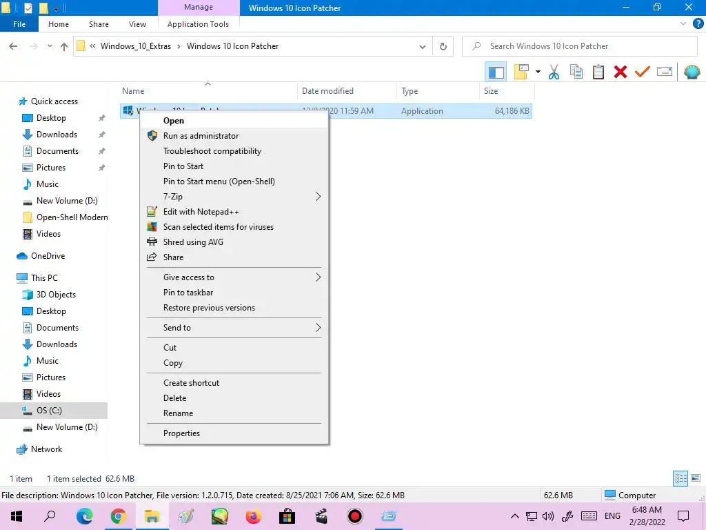Viewport: 706px width, 530px height.
Task: Click the red X Delete icon
Action: (620, 72)
